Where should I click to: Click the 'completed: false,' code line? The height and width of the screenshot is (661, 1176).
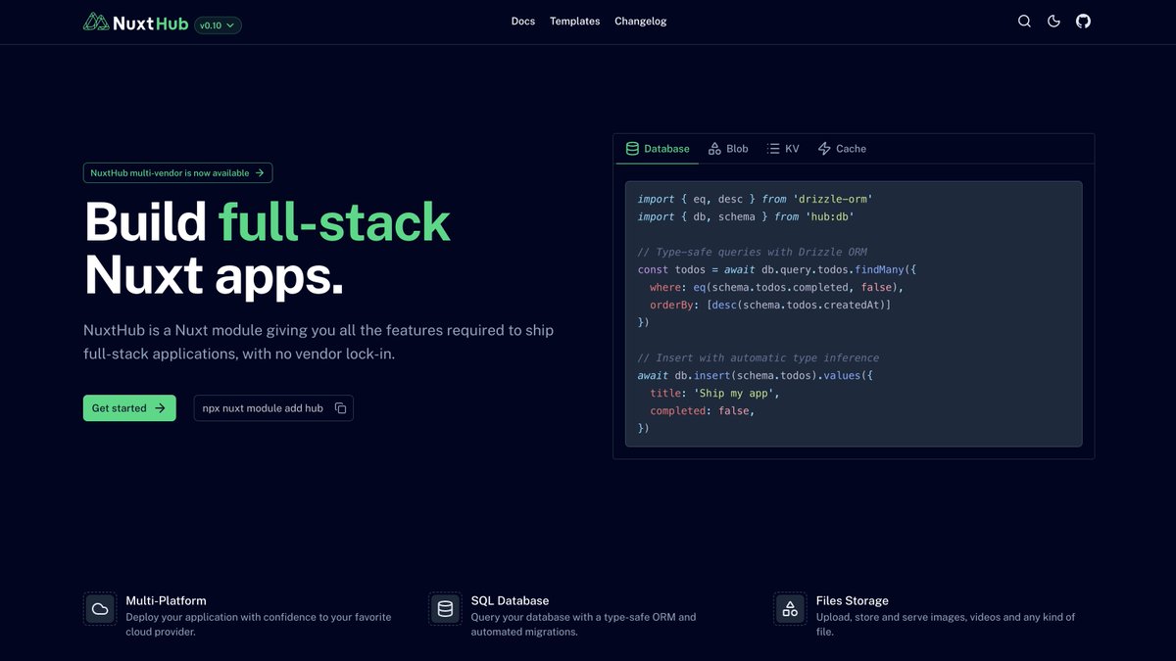702,410
